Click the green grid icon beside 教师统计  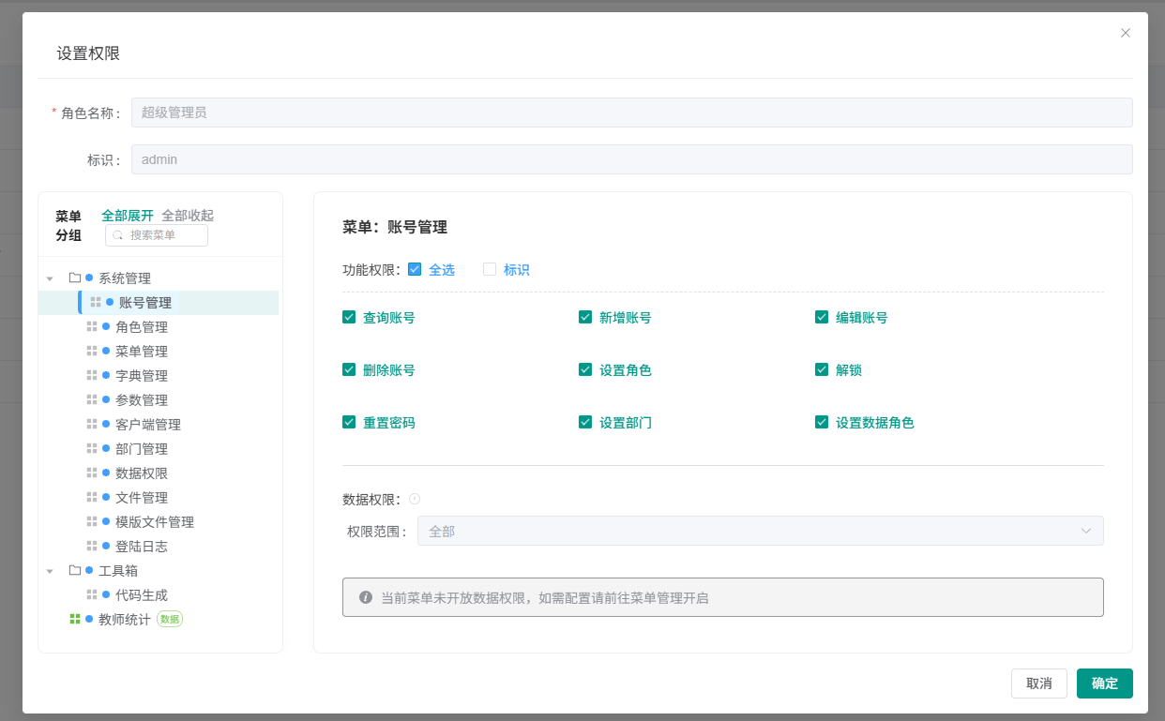(75, 619)
